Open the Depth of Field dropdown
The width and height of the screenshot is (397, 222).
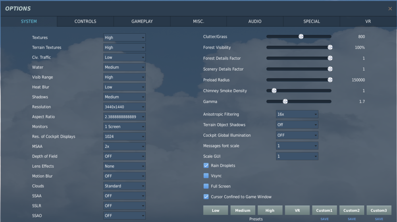pos(124,156)
